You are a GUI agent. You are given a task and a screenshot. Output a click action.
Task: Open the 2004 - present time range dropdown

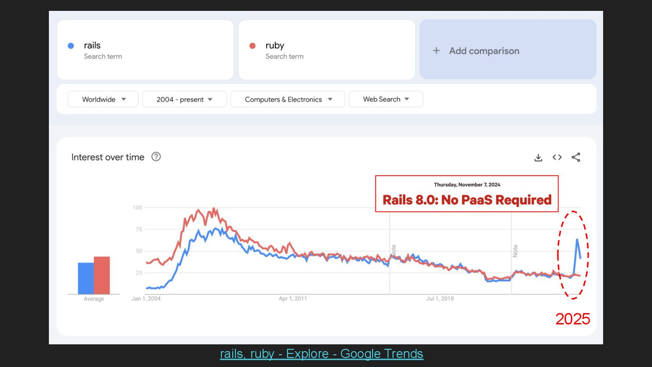pyautogui.click(x=184, y=99)
